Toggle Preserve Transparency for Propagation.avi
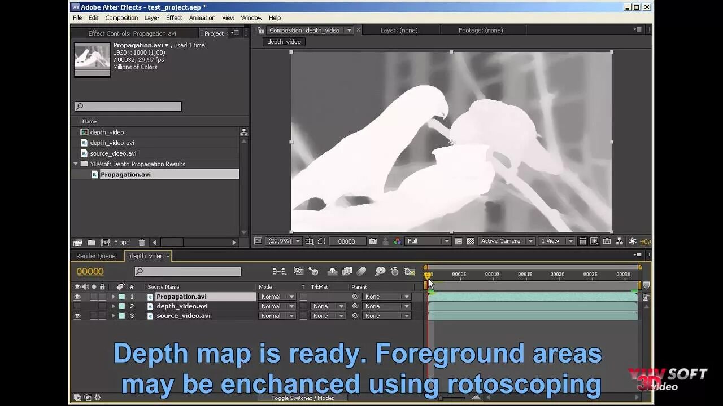The height and width of the screenshot is (406, 723). 303,297
